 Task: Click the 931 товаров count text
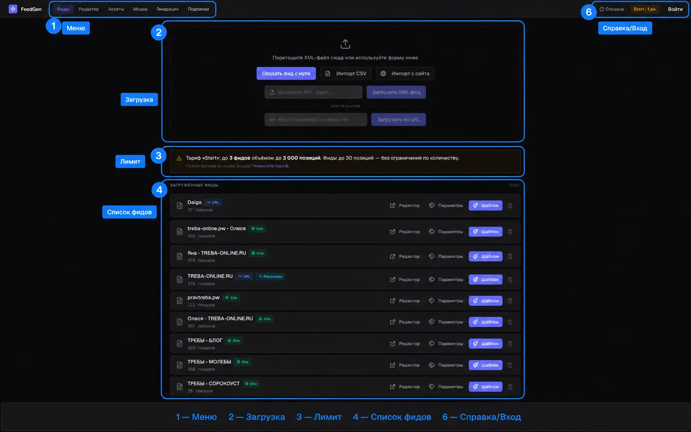[x=201, y=236]
